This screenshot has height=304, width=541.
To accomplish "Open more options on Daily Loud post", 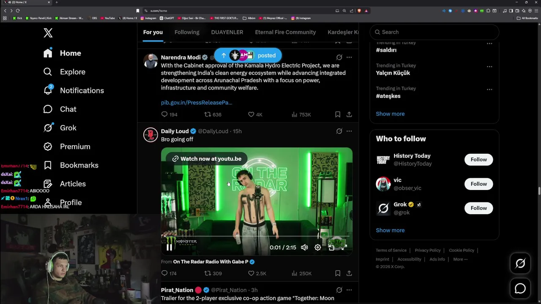I will pos(349,131).
